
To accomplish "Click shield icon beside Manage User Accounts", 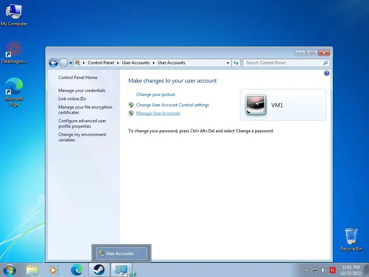I will (131, 113).
